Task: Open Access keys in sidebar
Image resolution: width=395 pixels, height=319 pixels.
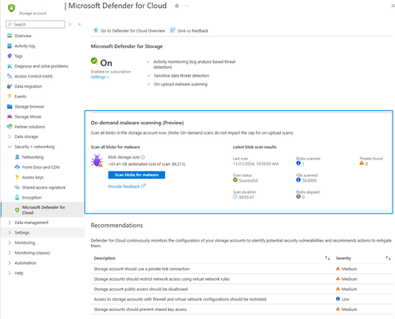Action: point(33,177)
